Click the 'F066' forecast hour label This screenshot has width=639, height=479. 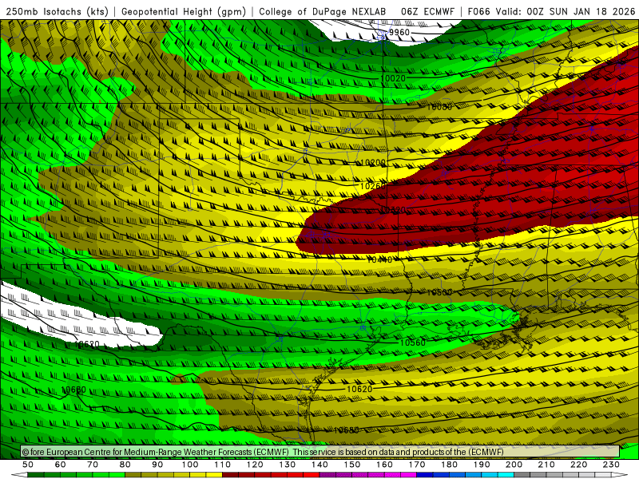(x=478, y=12)
